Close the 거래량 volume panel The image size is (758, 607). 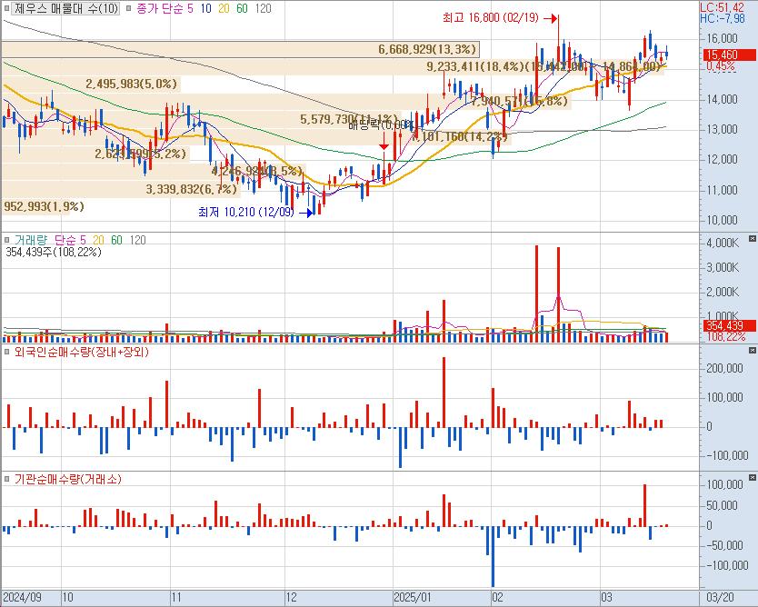[x=751, y=239]
